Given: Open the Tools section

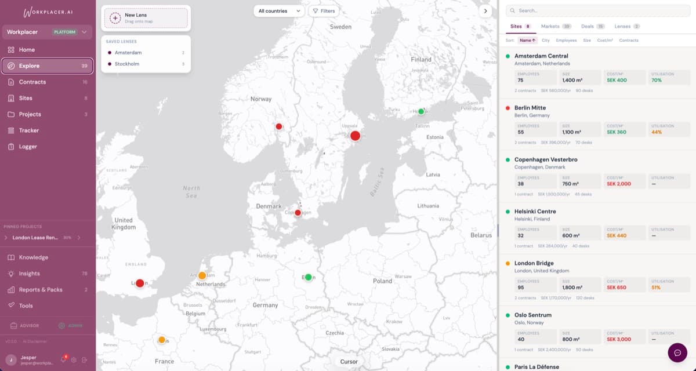Looking at the screenshot, I should (48, 305).
